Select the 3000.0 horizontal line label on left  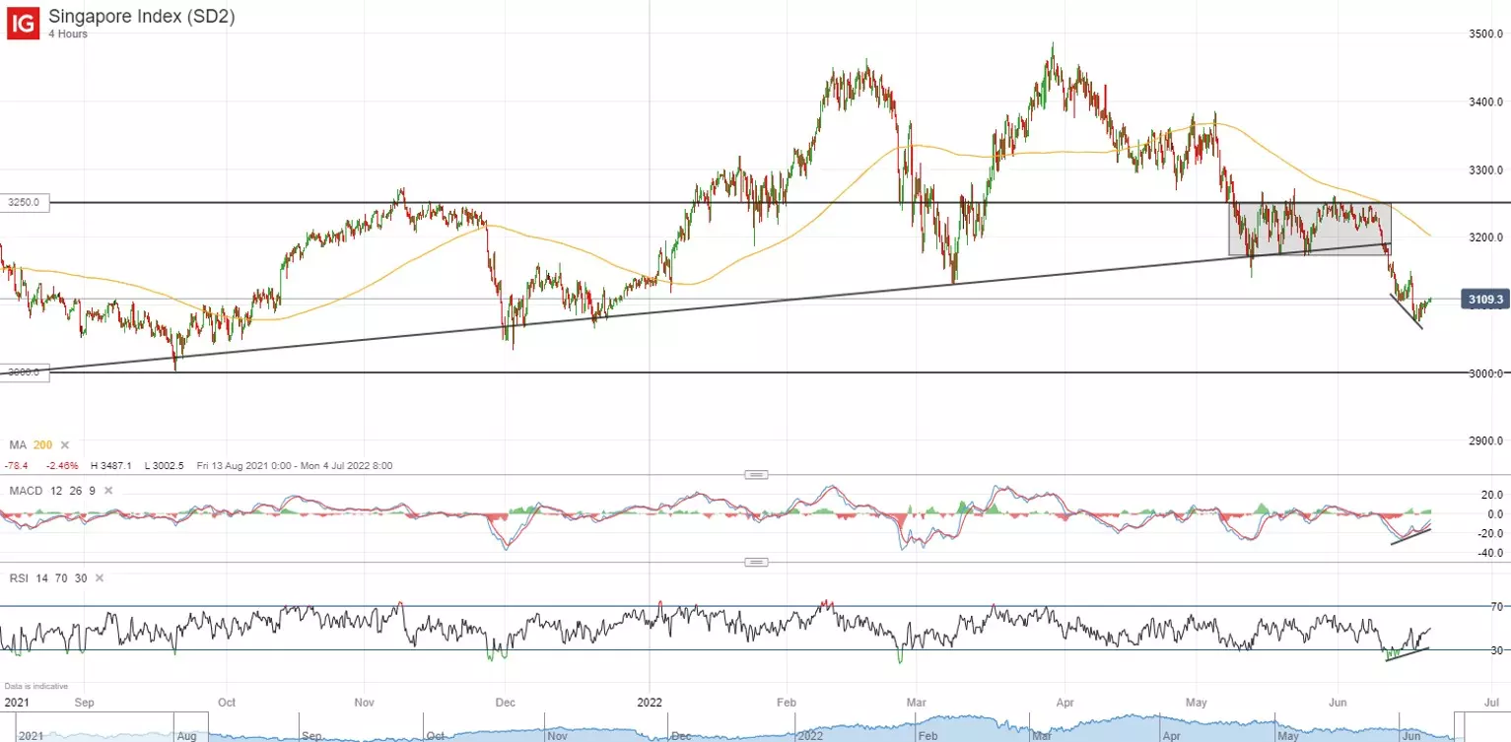[x=25, y=372]
